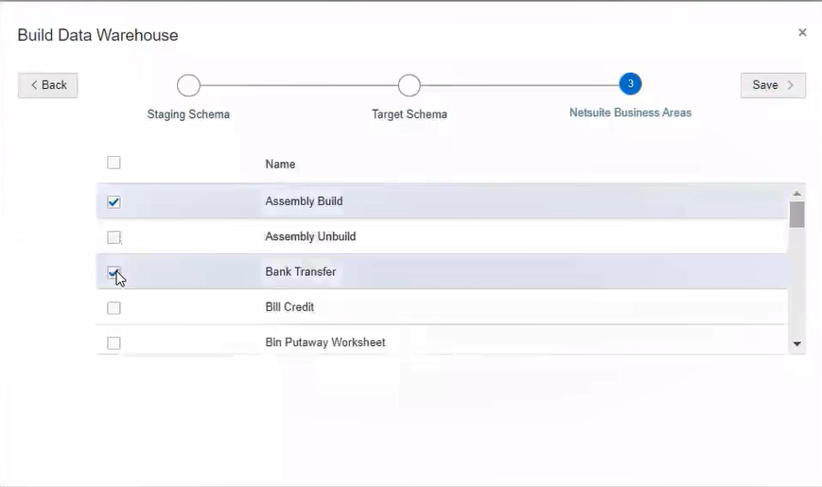
Task: Go to Target Schema step circle
Action: pos(409,85)
